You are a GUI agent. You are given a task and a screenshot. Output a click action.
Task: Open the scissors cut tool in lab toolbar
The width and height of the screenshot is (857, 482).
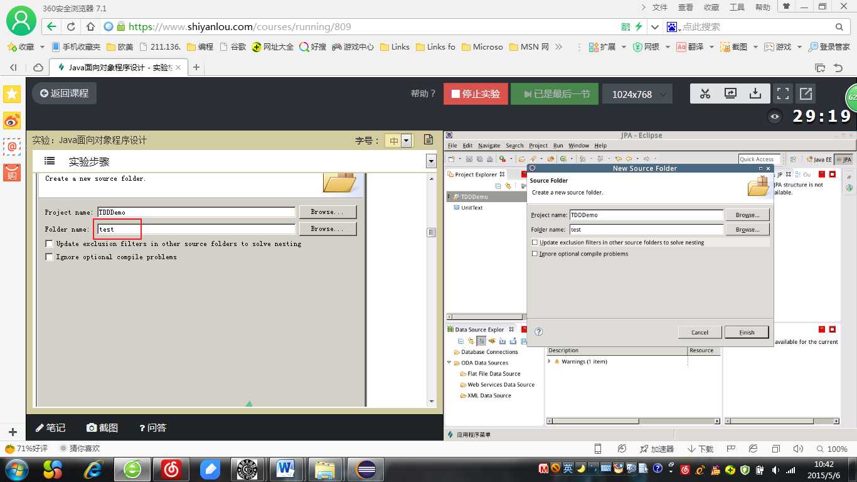point(705,94)
